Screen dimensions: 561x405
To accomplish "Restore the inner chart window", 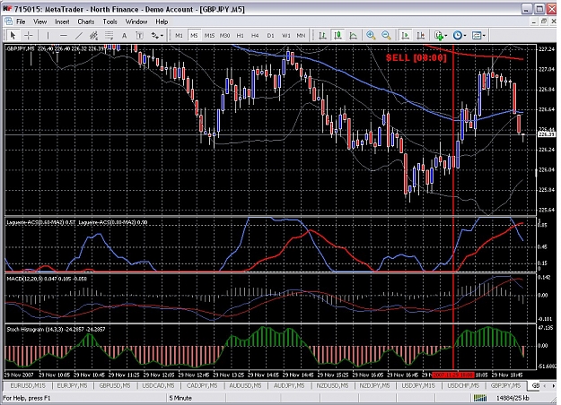I will 544,22.
